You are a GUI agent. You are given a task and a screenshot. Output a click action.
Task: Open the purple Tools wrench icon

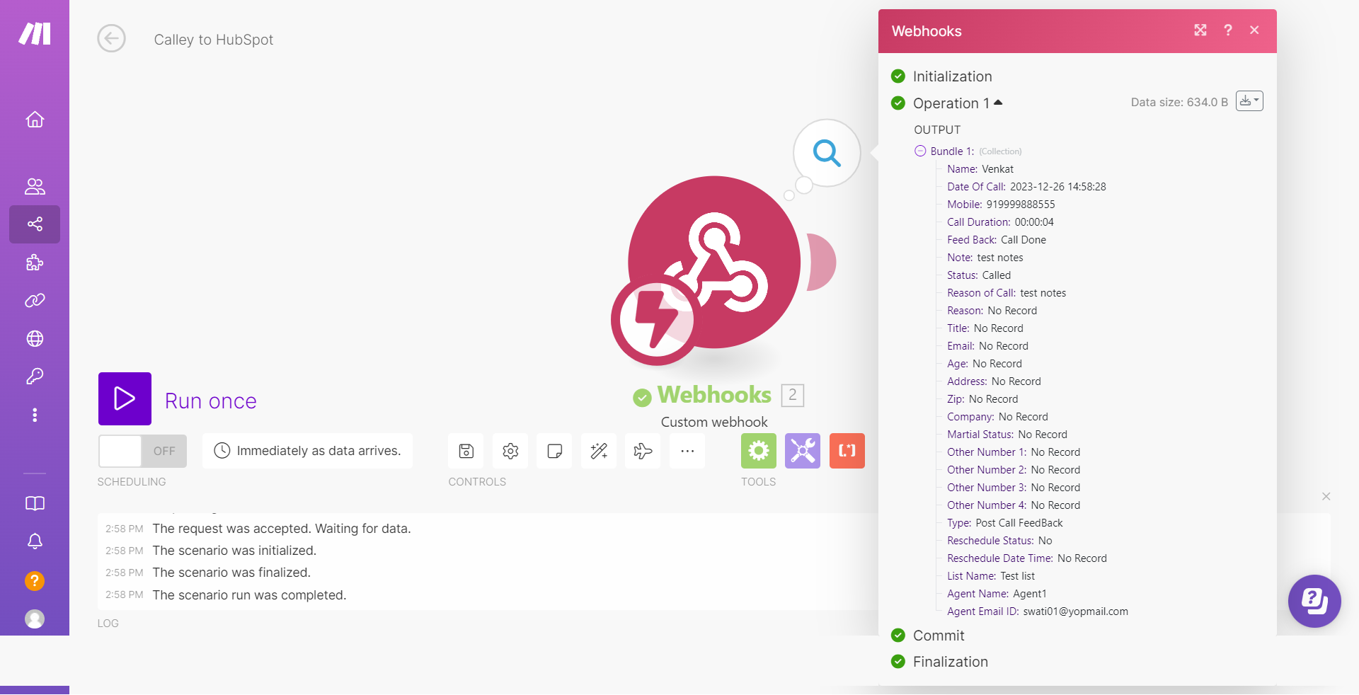tap(803, 451)
